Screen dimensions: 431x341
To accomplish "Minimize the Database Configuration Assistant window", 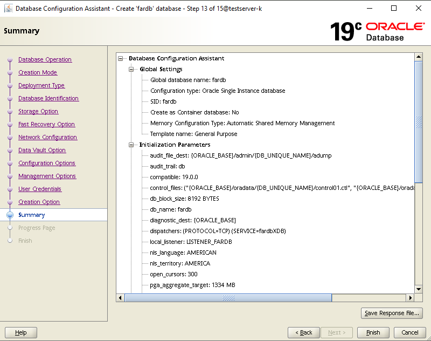I will (x=370, y=8).
